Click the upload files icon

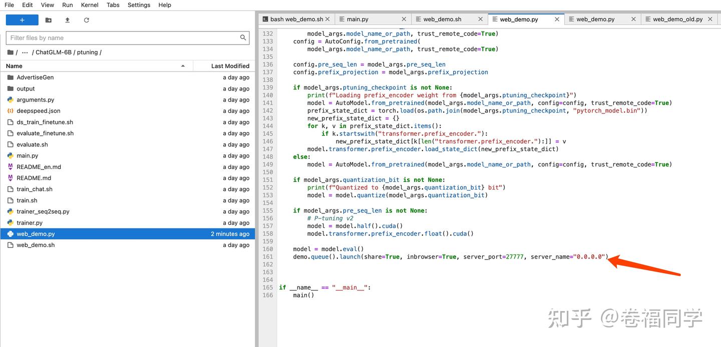coord(68,20)
